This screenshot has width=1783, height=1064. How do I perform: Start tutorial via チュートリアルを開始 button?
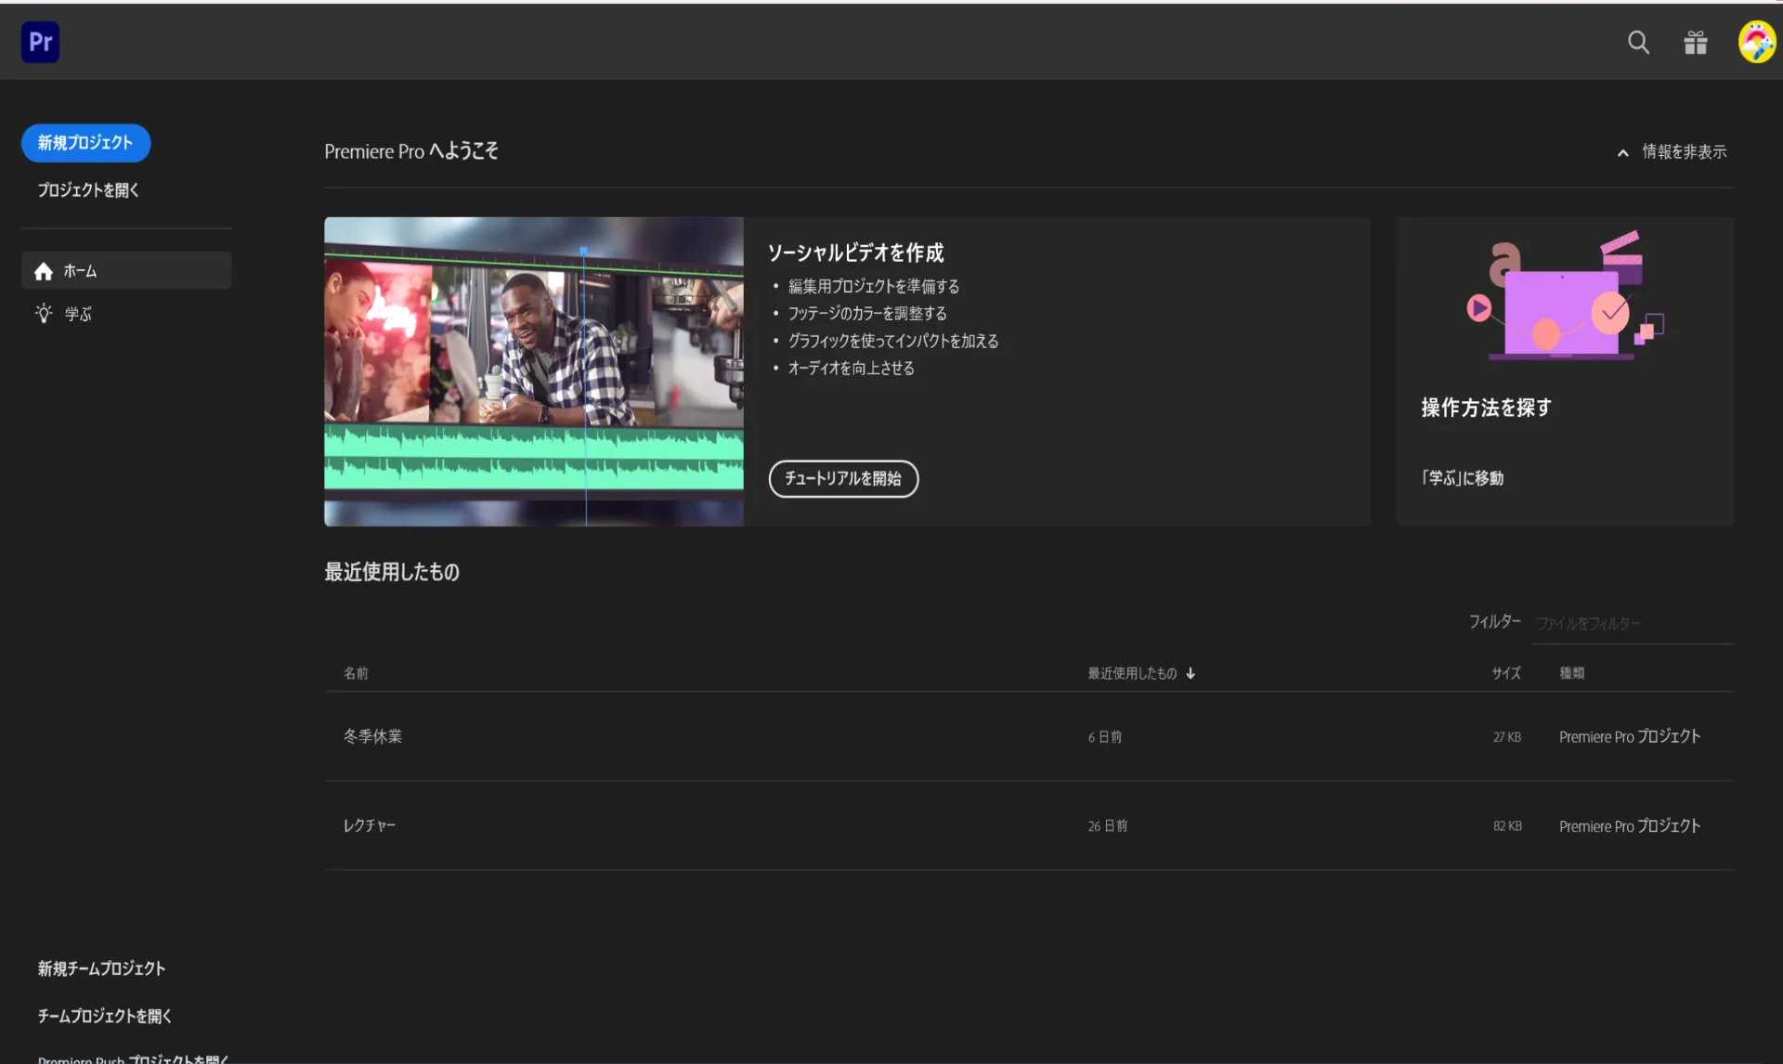(843, 478)
